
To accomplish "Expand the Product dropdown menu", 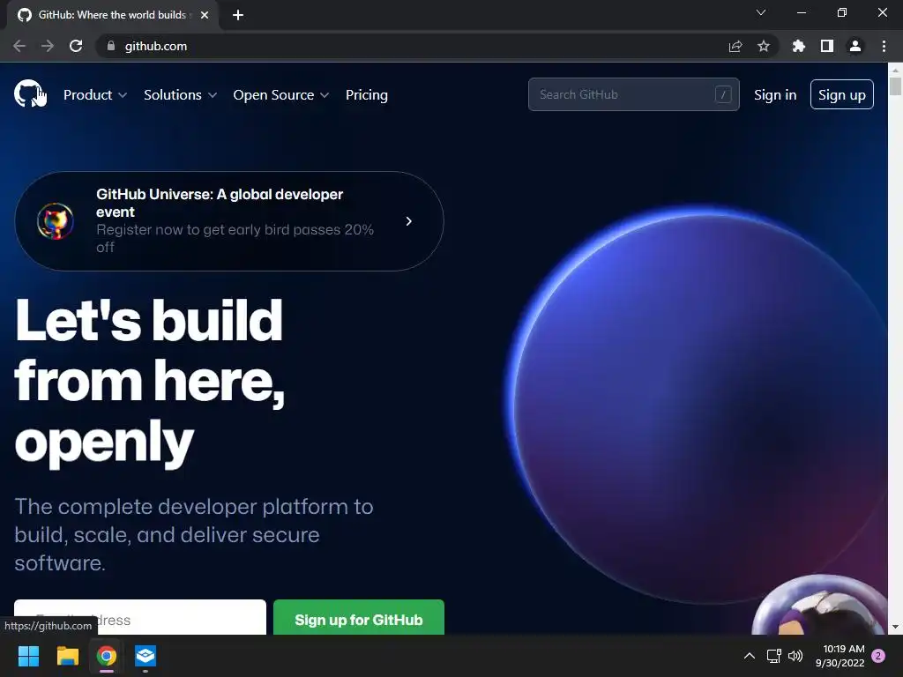I will (95, 95).
